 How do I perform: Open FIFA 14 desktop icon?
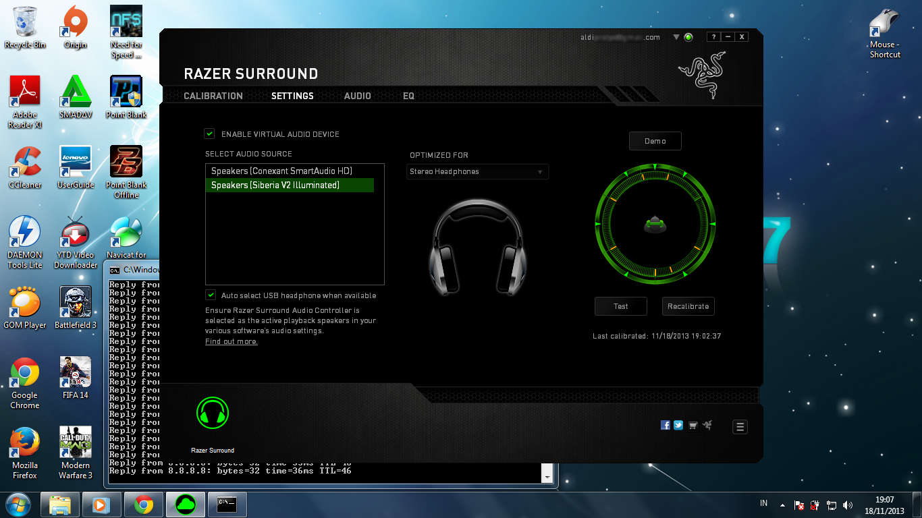click(x=75, y=378)
